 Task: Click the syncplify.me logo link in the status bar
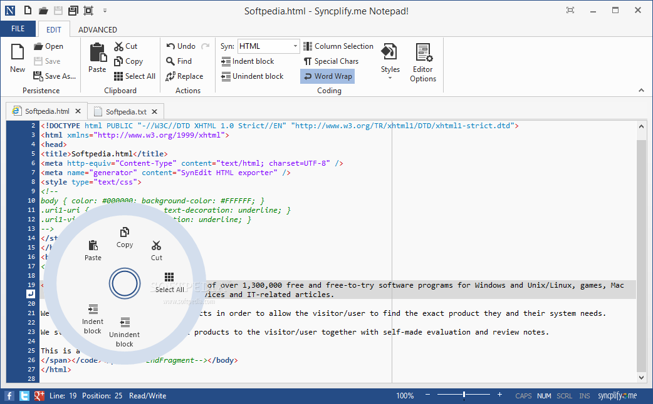618,396
